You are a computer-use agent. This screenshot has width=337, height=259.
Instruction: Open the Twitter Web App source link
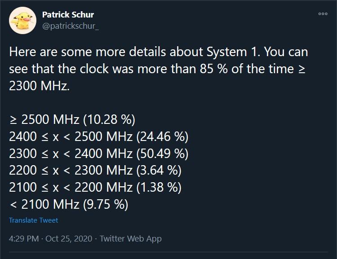point(130,239)
